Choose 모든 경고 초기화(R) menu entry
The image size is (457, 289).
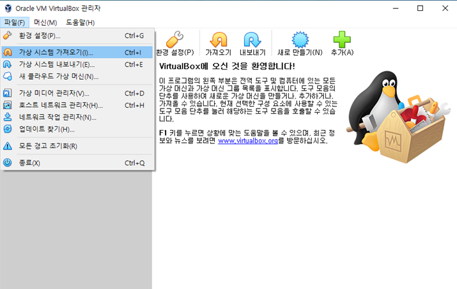[x=77, y=146]
